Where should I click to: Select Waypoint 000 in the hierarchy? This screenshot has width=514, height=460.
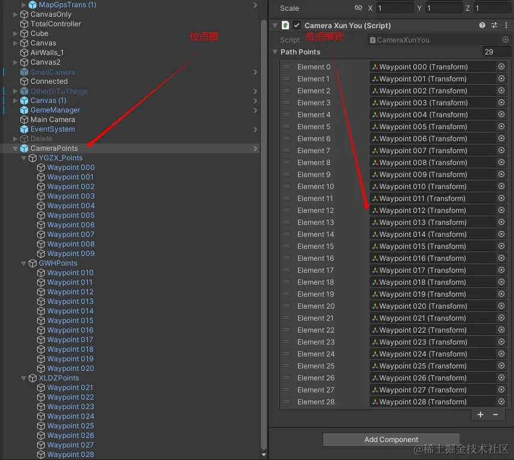coord(71,167)
